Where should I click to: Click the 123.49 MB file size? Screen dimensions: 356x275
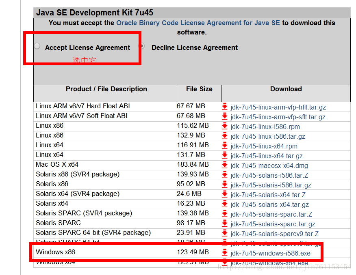point(193,252)
